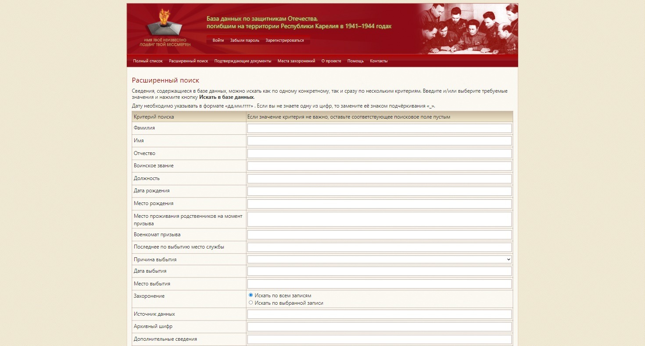Open the Помощь menu item

(355, 61)
